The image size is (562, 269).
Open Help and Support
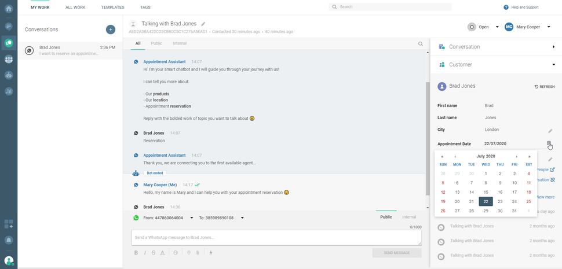(x=521, y=8)
